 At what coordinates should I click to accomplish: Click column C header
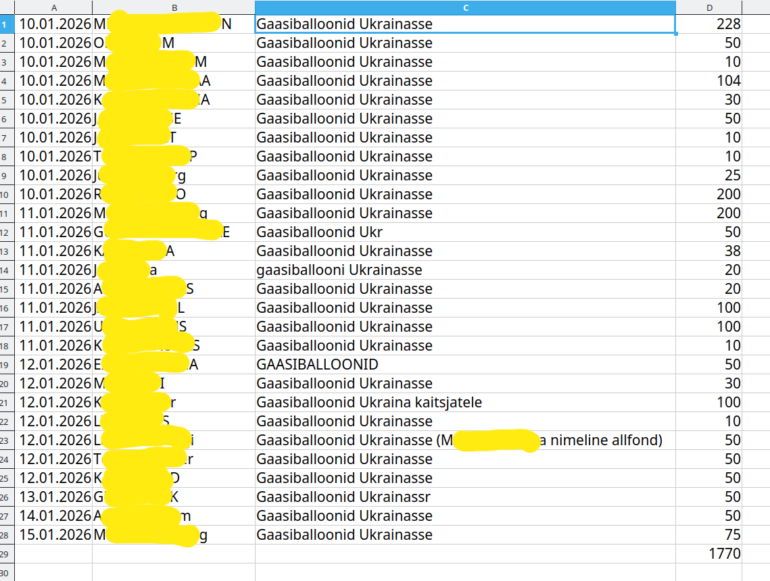point(465,7)
